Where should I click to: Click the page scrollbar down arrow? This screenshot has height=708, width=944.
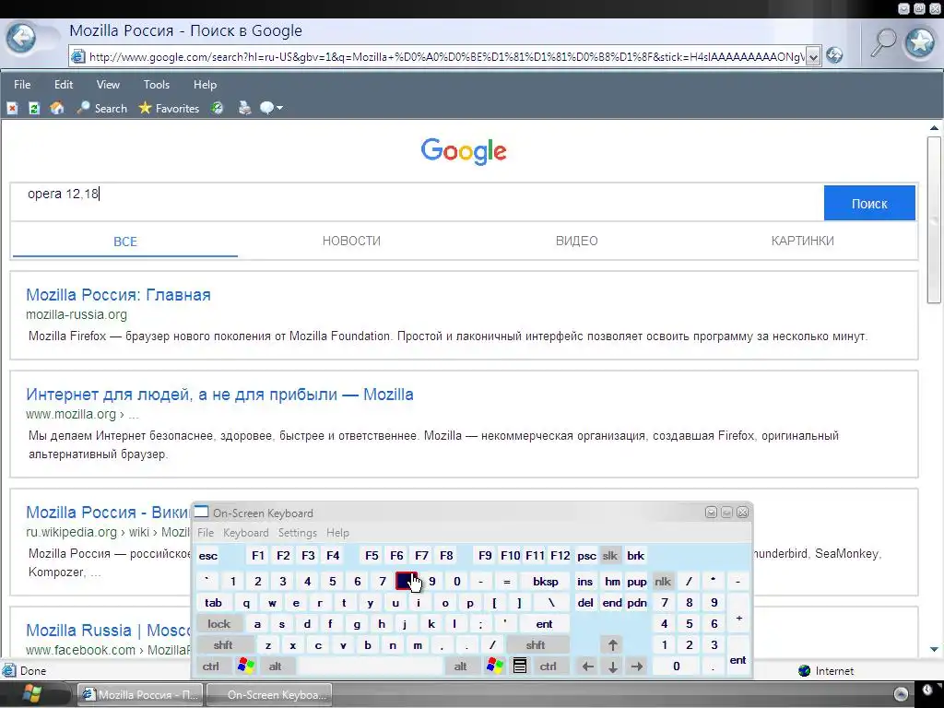(x=934, y=649)
